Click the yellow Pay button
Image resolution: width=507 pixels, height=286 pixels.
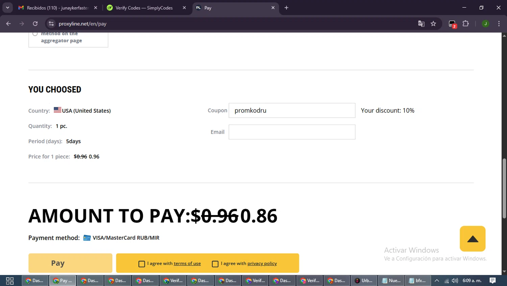coord(70,263)
